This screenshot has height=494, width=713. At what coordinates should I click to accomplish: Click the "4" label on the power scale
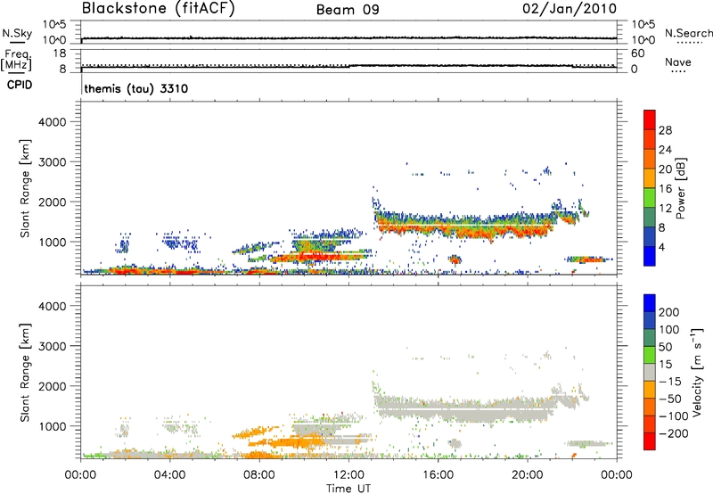tap(661, 247)
